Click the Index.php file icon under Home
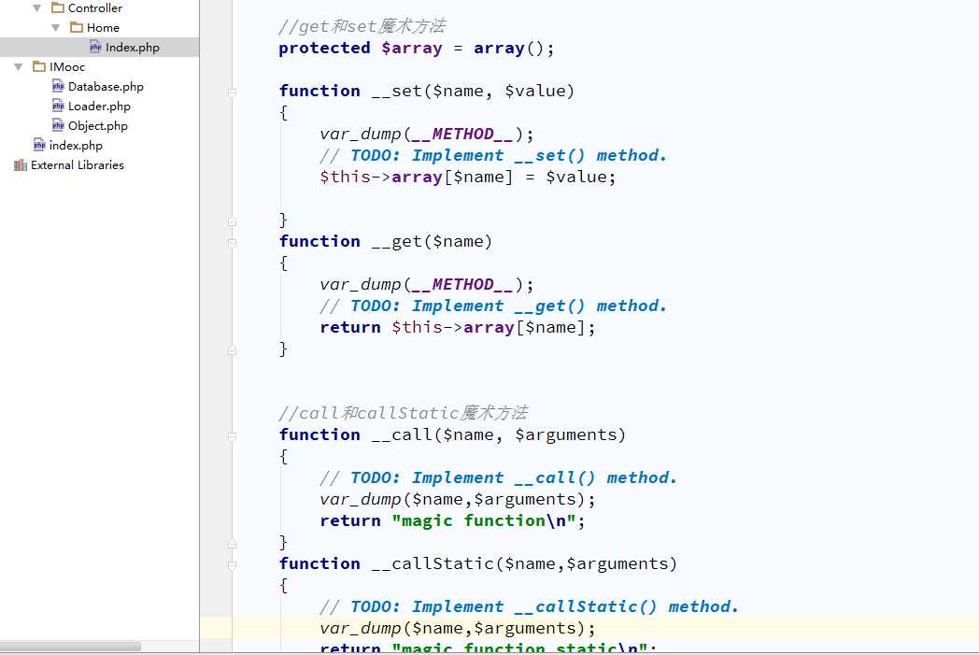Screen dimensions: 979x655 click(95, 47)
